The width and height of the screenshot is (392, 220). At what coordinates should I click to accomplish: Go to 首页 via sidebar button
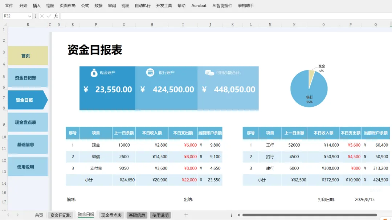click(x=28, y=56)
